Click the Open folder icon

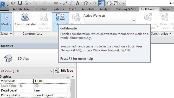tap(14, 3)
